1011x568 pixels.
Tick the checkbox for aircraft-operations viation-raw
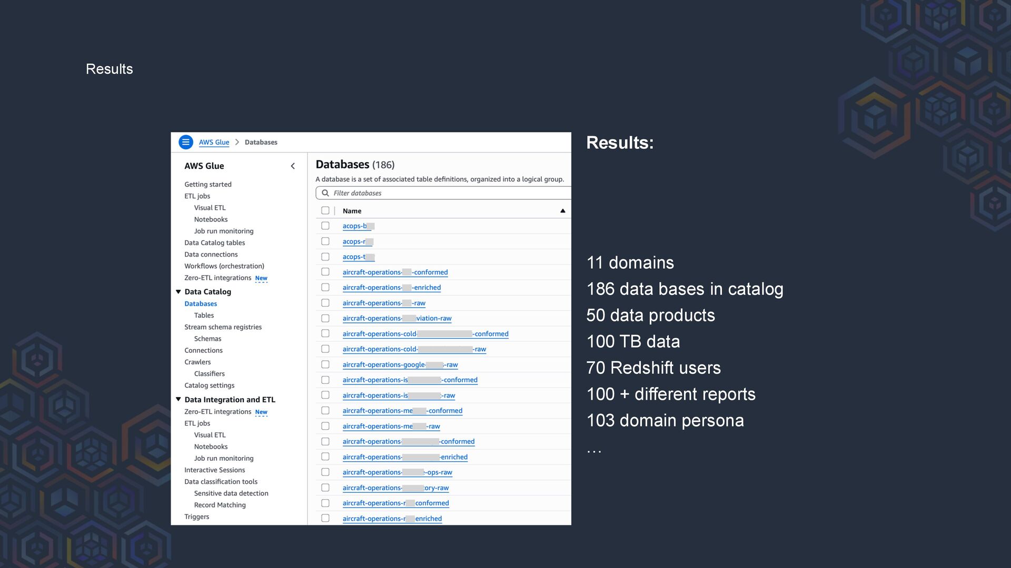[325, 318]
